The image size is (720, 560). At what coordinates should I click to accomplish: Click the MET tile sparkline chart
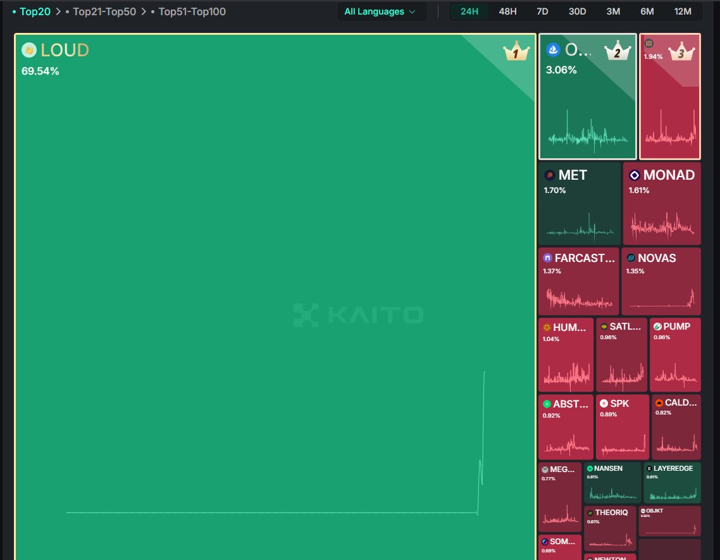pyautogui.click(x=580, y=227)
